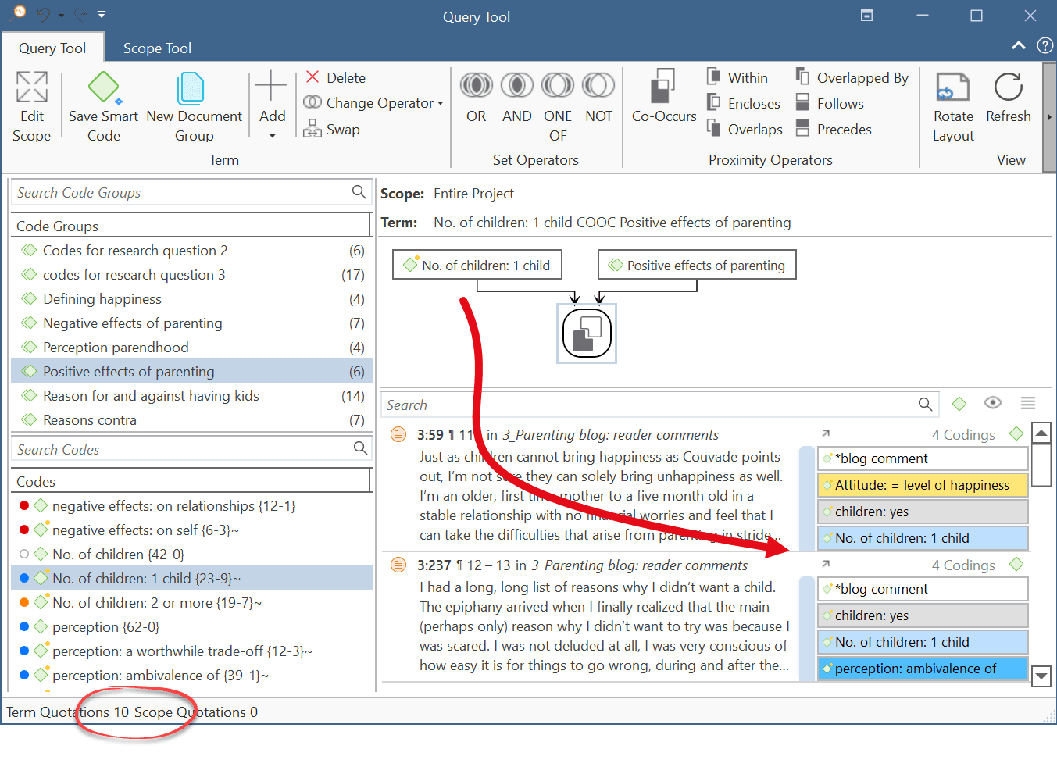Select the No. of children: 1 child node
Image resolution: width=1057 pixels, height=774 pixels.
click(477, 265)
